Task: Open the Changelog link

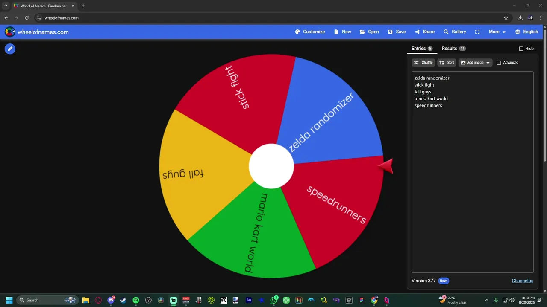Action: pos(523,281)
